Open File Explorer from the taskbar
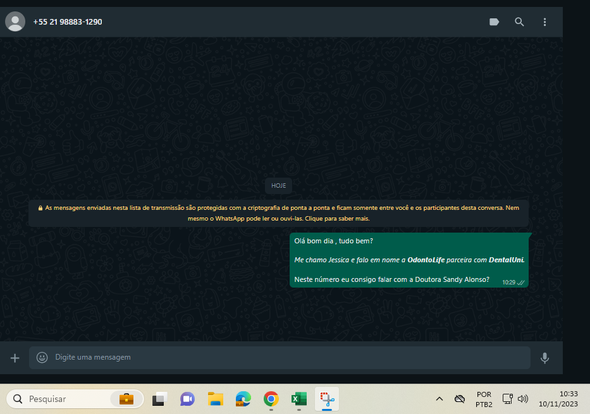This screenshot has height=414, width=590. [216, 399]
